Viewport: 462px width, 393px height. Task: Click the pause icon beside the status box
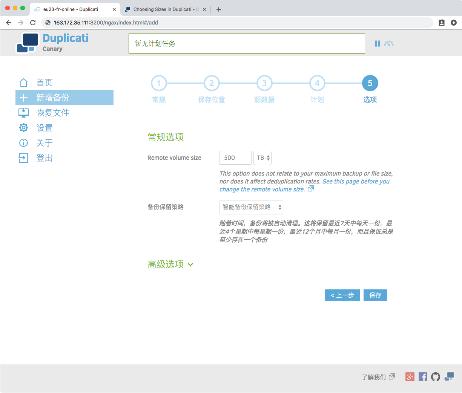coord(377,44)
